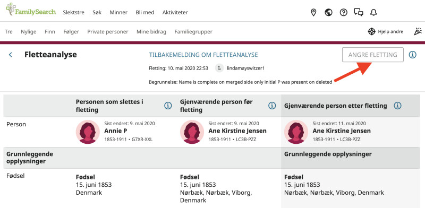
Task: Click info icon for Gjenværende person før fletting
Action: pyautogui.click(x=272, y=106)
